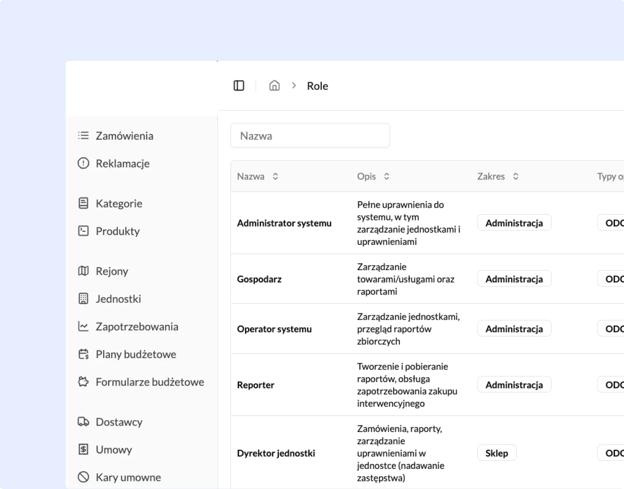624x489 pixels.
Task: Focus the Nazwa search field
Action: 310,135
